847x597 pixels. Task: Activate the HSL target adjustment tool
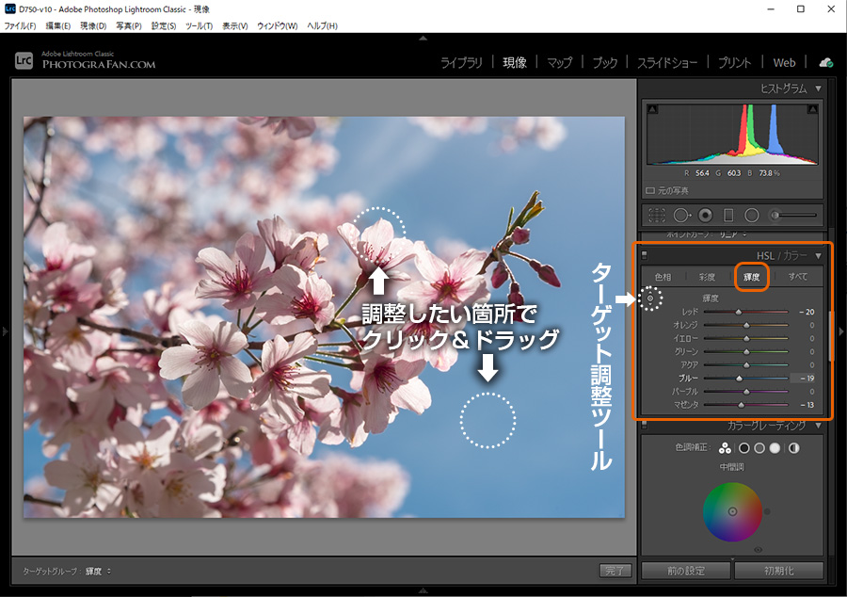(x=650, y=298)
